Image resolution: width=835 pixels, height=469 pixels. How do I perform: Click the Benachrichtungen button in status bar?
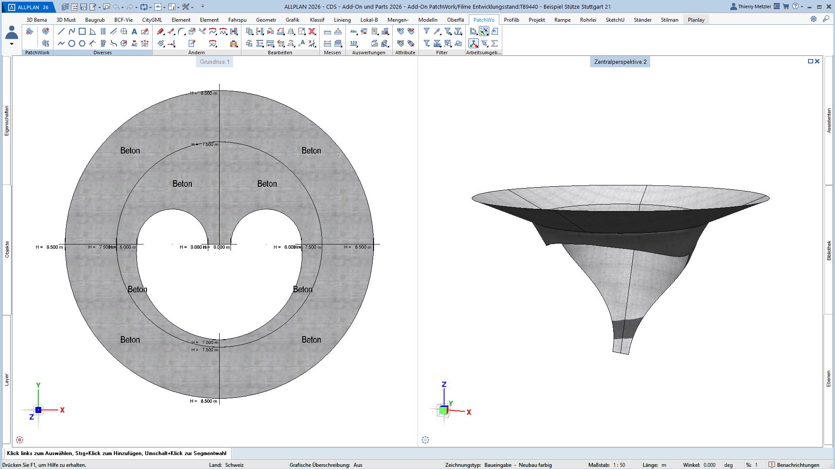pos(794,465)
